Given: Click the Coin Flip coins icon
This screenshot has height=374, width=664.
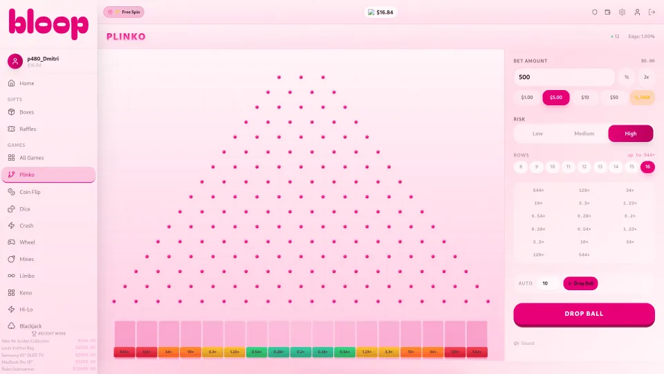Looking at the screenshot, I should (12, 192).
